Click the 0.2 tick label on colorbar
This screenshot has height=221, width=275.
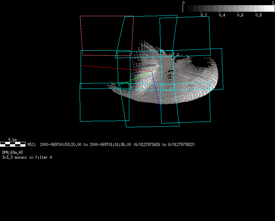point(204,15)
